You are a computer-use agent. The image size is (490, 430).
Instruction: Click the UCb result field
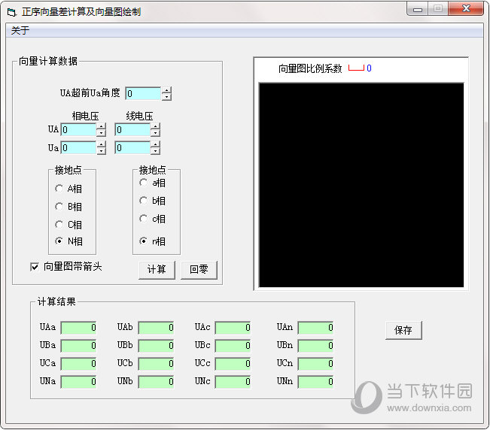coord(156,364)
